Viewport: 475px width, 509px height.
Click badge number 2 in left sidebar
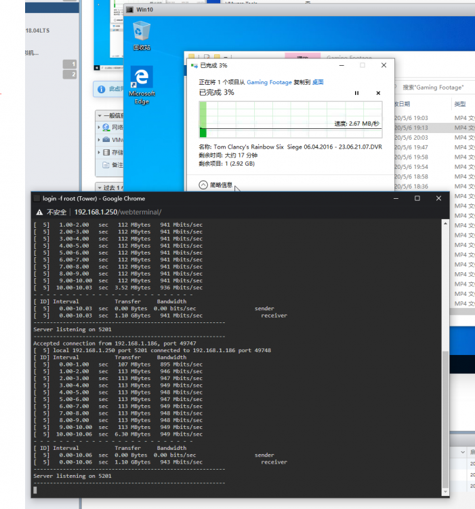pos(70,75)
